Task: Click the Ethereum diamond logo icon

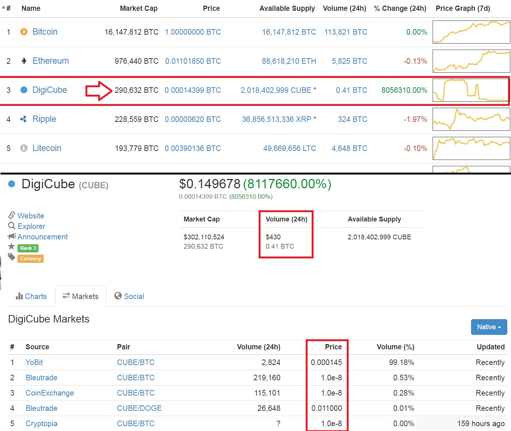Action: tap(24, 61)
